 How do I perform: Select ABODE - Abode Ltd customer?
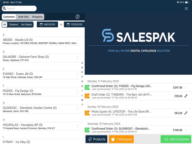[41, 41]
